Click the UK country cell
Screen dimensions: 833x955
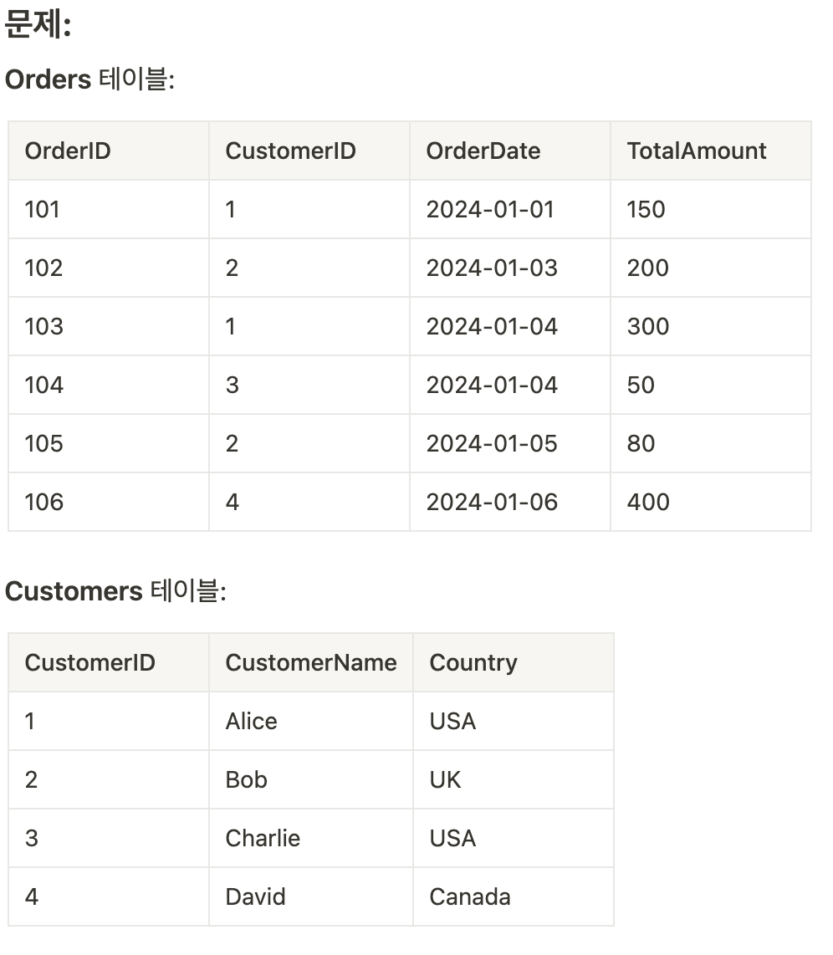coord(445,779)
